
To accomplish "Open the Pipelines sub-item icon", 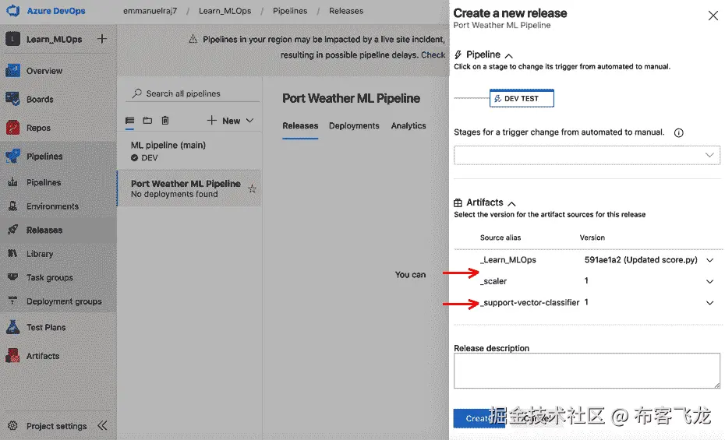I will (13, 182).
